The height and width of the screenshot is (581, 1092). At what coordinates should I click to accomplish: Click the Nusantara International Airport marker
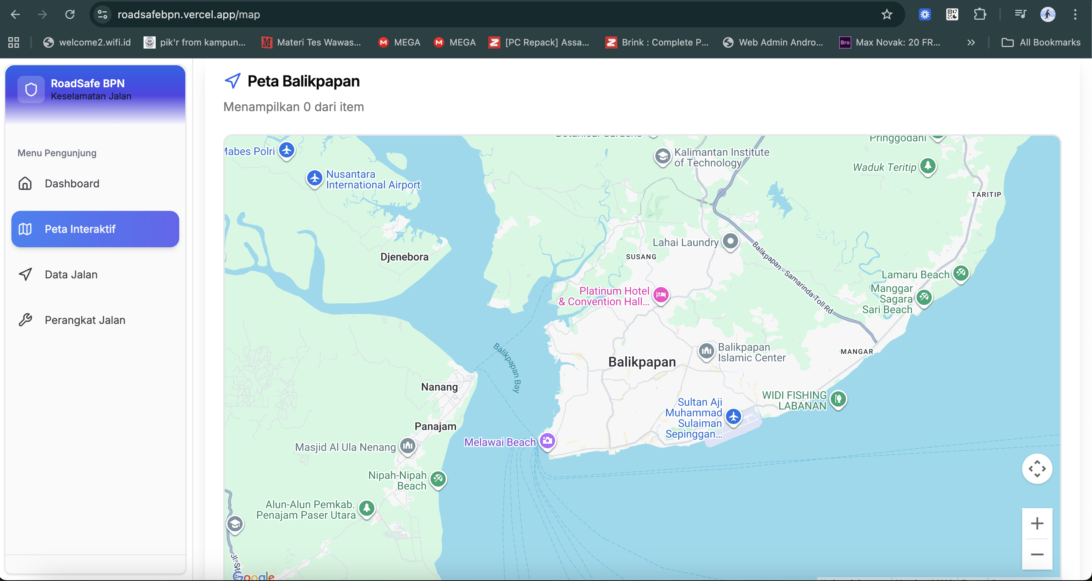(314, 178)
